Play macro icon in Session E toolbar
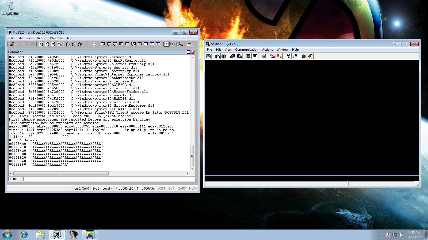 (288, 56)
